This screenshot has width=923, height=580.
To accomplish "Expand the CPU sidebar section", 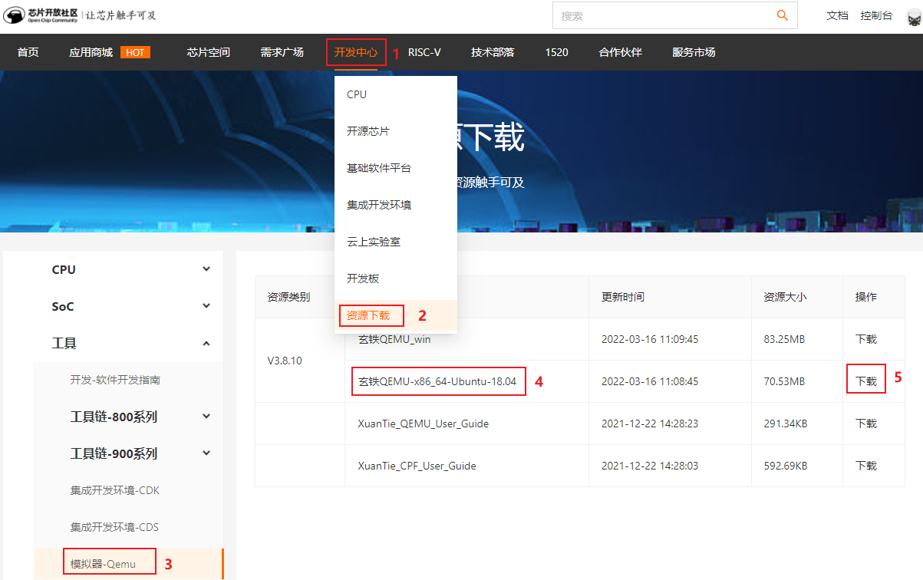I will (206, 269).
